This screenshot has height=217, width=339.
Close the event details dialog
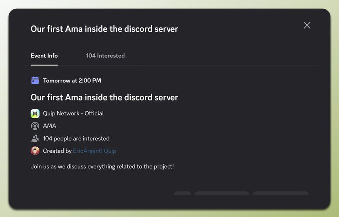pos(307,25)
